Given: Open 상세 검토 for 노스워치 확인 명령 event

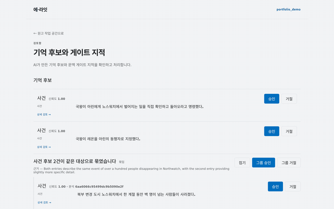Looking at the screenshot, I should click(44, 115).
